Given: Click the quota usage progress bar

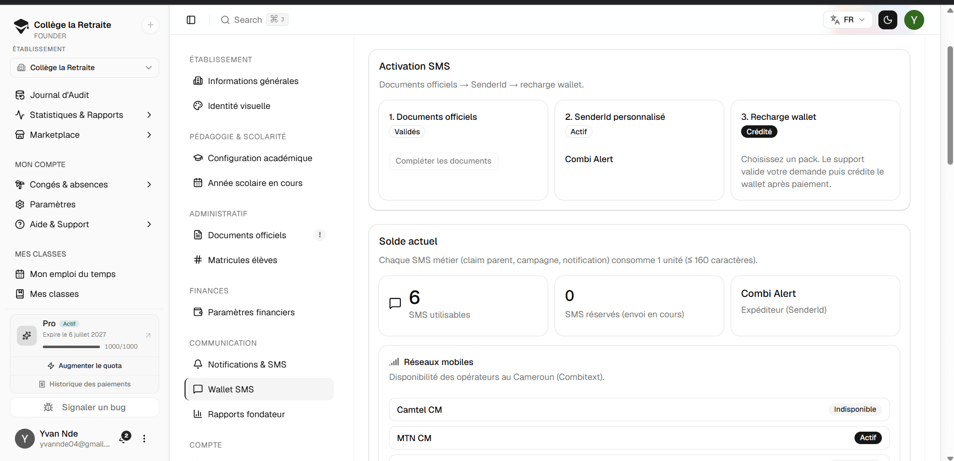Looking at the screenshot, I should point(71,347).
